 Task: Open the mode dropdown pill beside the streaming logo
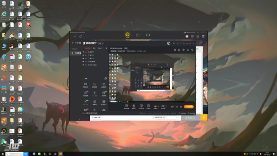pos(100,43)
